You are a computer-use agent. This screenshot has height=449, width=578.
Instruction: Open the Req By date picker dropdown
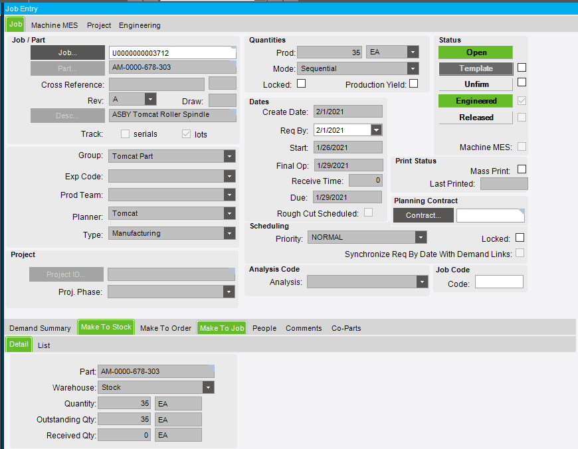(x=376, y=130)
